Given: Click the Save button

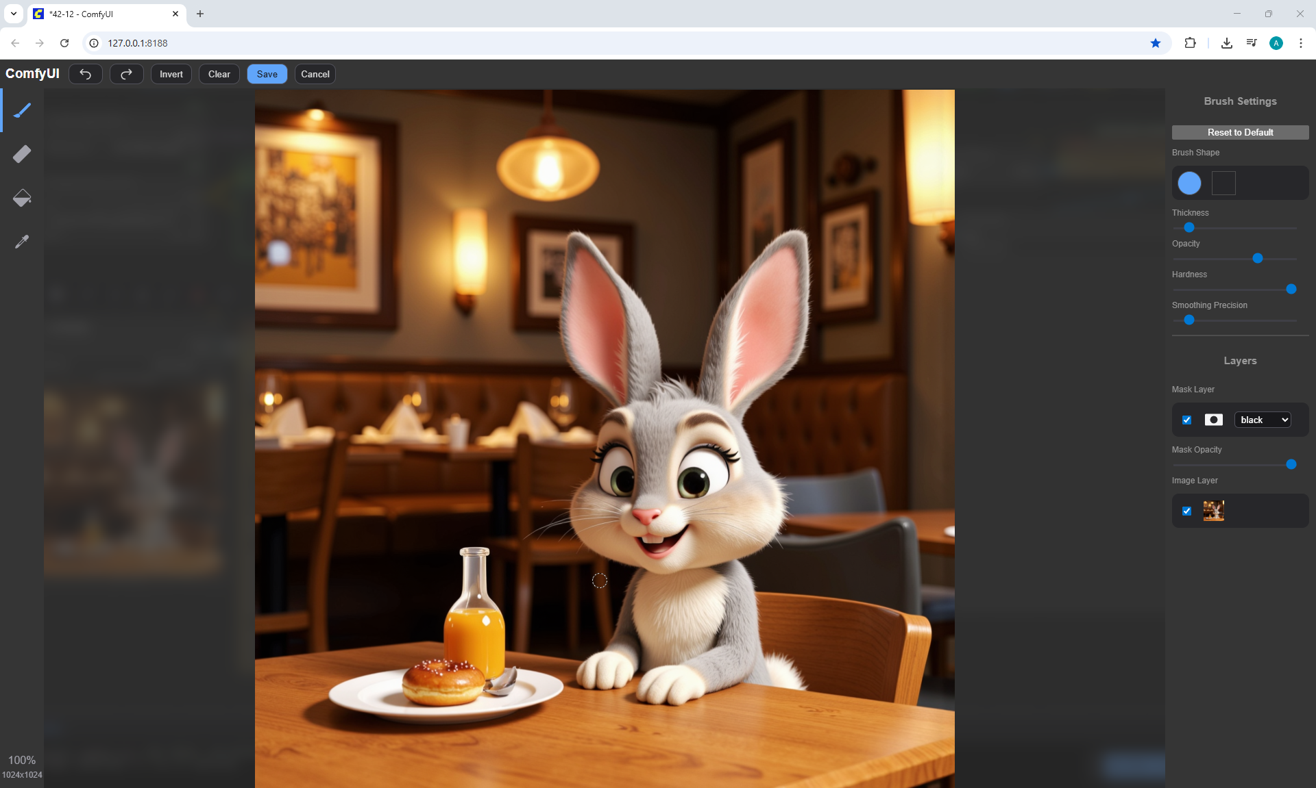Looking at the screenshot, I should (267, 74).
